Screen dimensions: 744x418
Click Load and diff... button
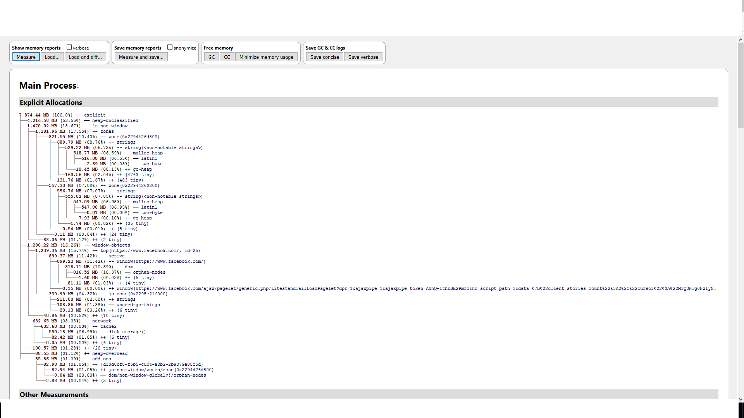85,57
